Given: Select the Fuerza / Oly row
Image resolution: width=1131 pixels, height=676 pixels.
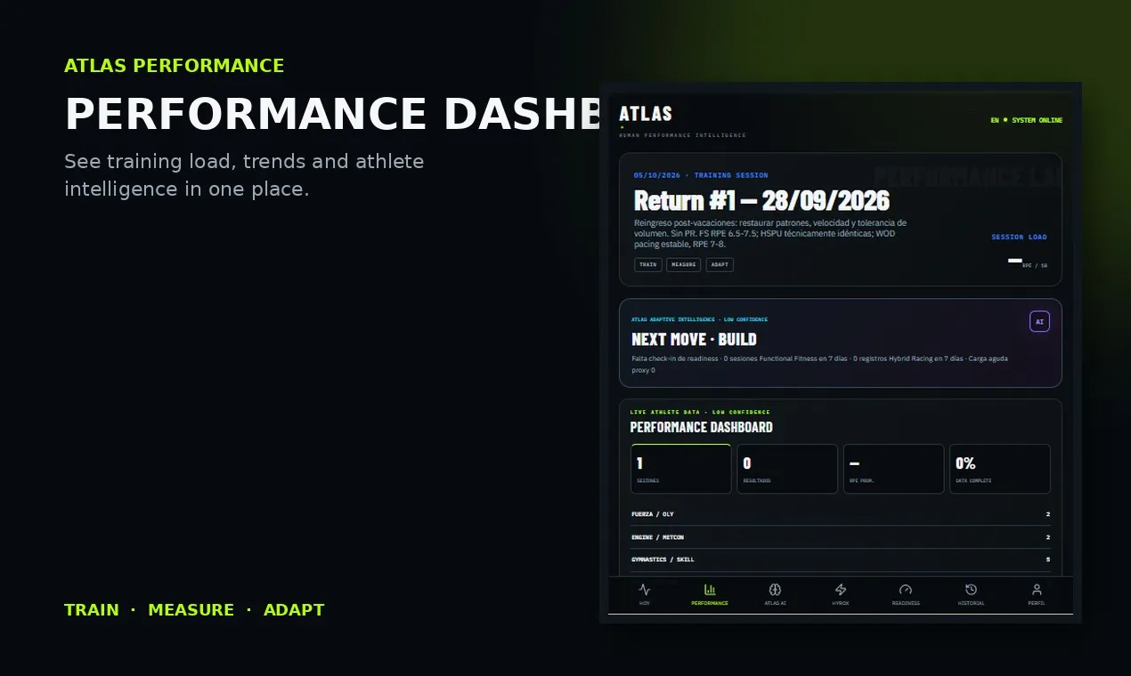Looking at the screenshot, I should coord(841,514).
